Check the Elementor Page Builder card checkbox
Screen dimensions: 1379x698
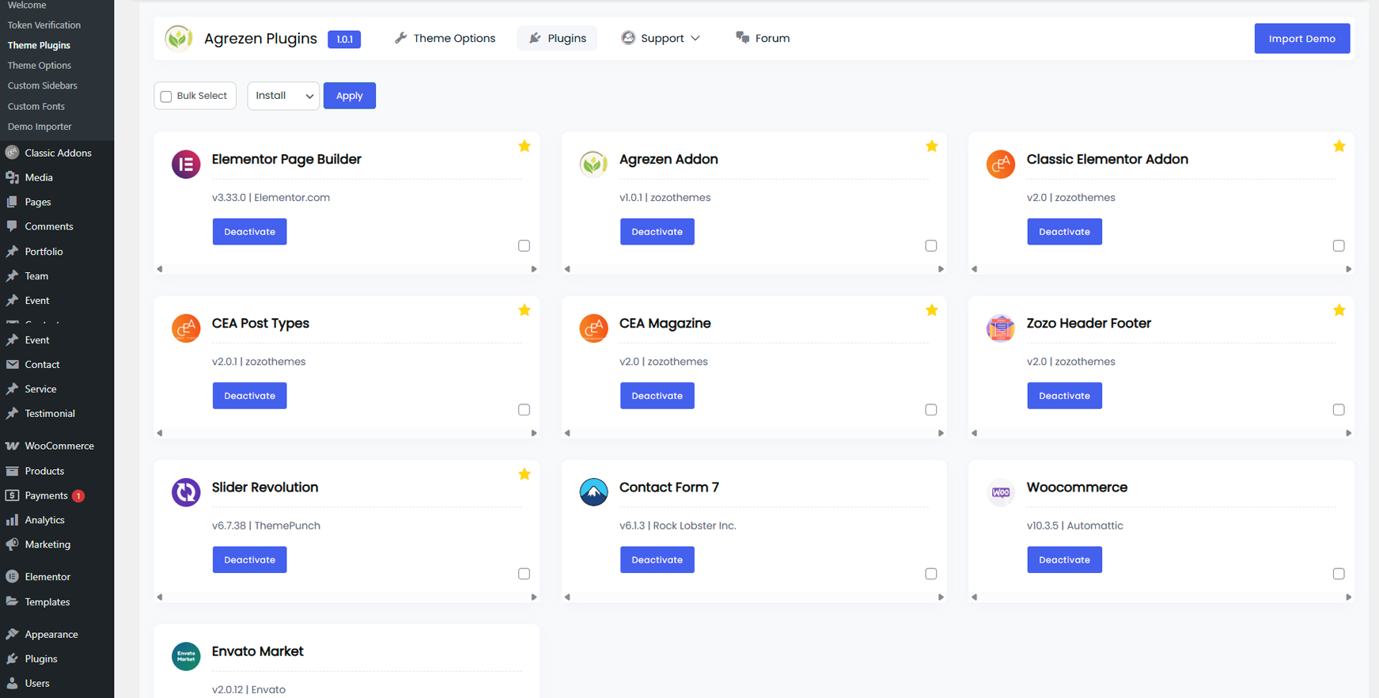click(524, 245)
